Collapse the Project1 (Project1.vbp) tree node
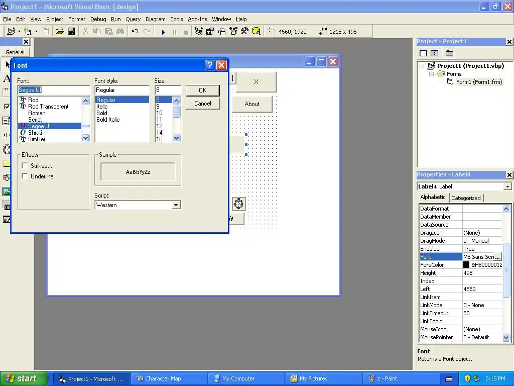 point(422,66)
